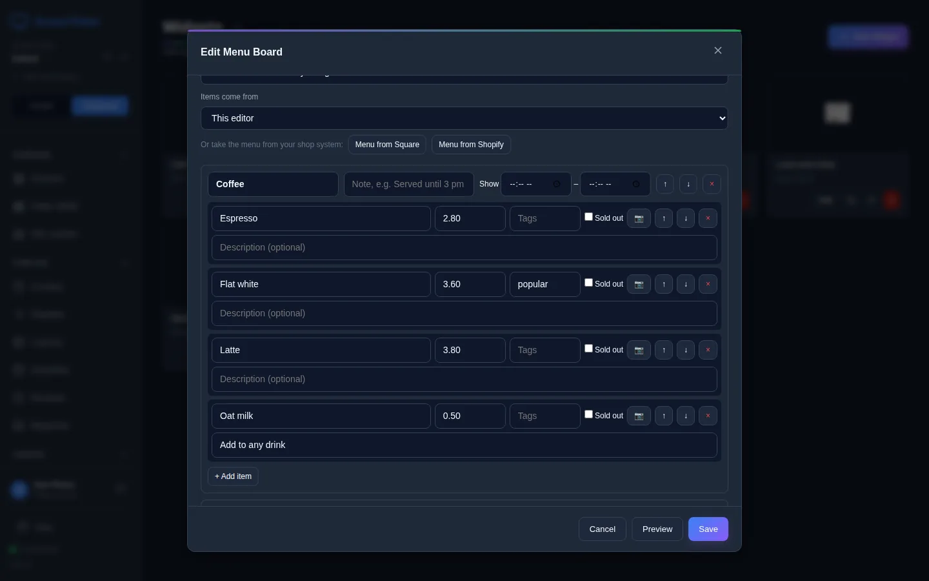Import Menu from Square
929x581 pixels.
pyautogui.click(x=387, y=145)
